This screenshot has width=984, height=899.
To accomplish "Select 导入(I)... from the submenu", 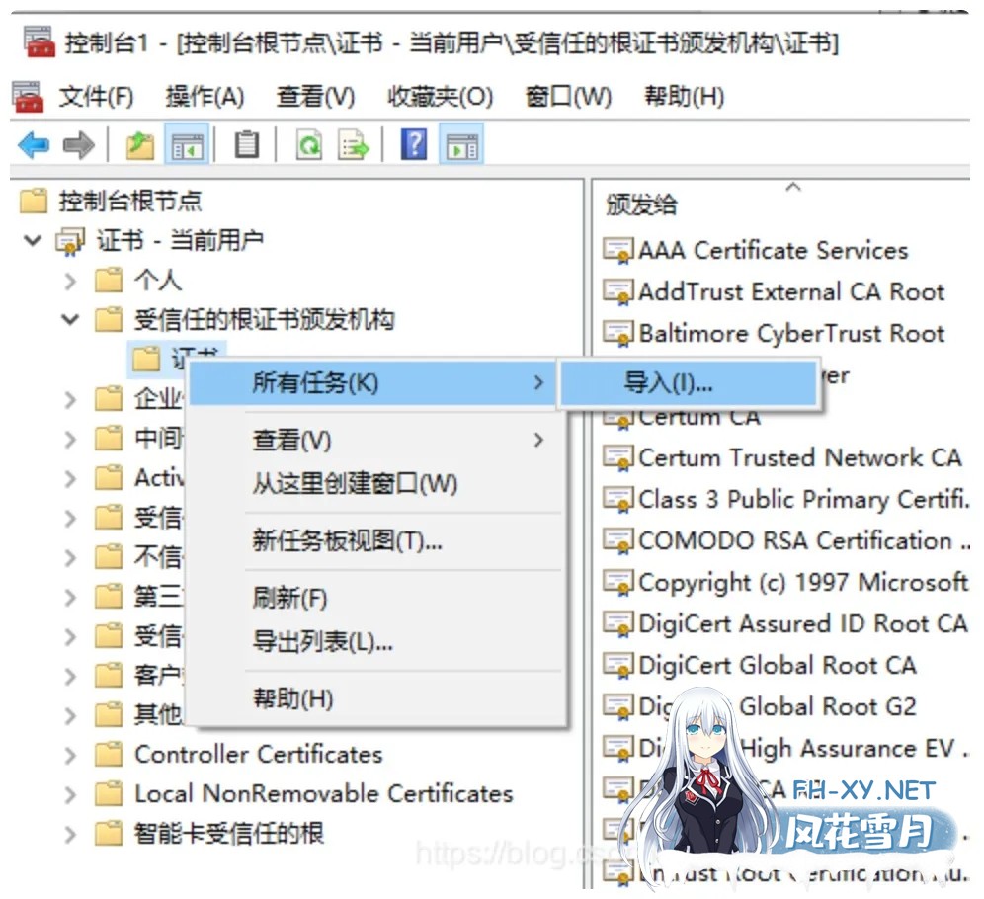I will point(668,382).
